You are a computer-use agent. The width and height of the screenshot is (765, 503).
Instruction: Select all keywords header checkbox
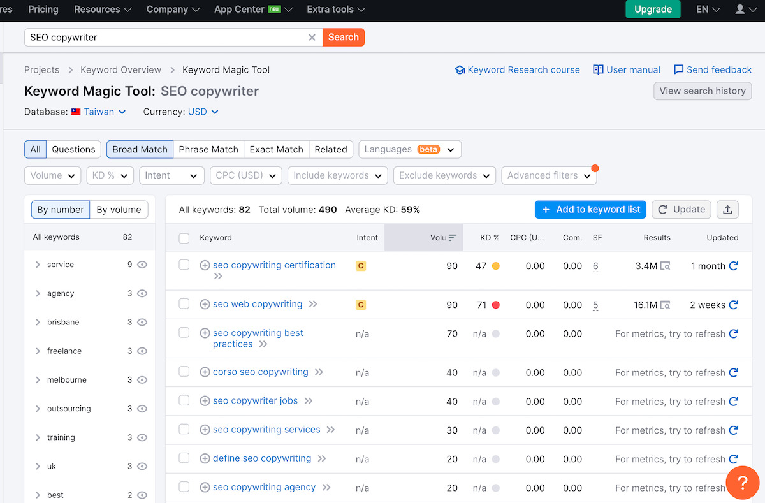184,238
